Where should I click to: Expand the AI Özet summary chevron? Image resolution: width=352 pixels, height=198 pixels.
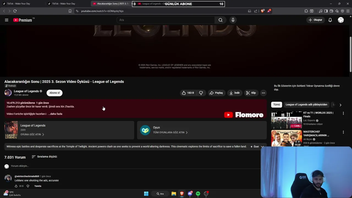tap(262, 147)
